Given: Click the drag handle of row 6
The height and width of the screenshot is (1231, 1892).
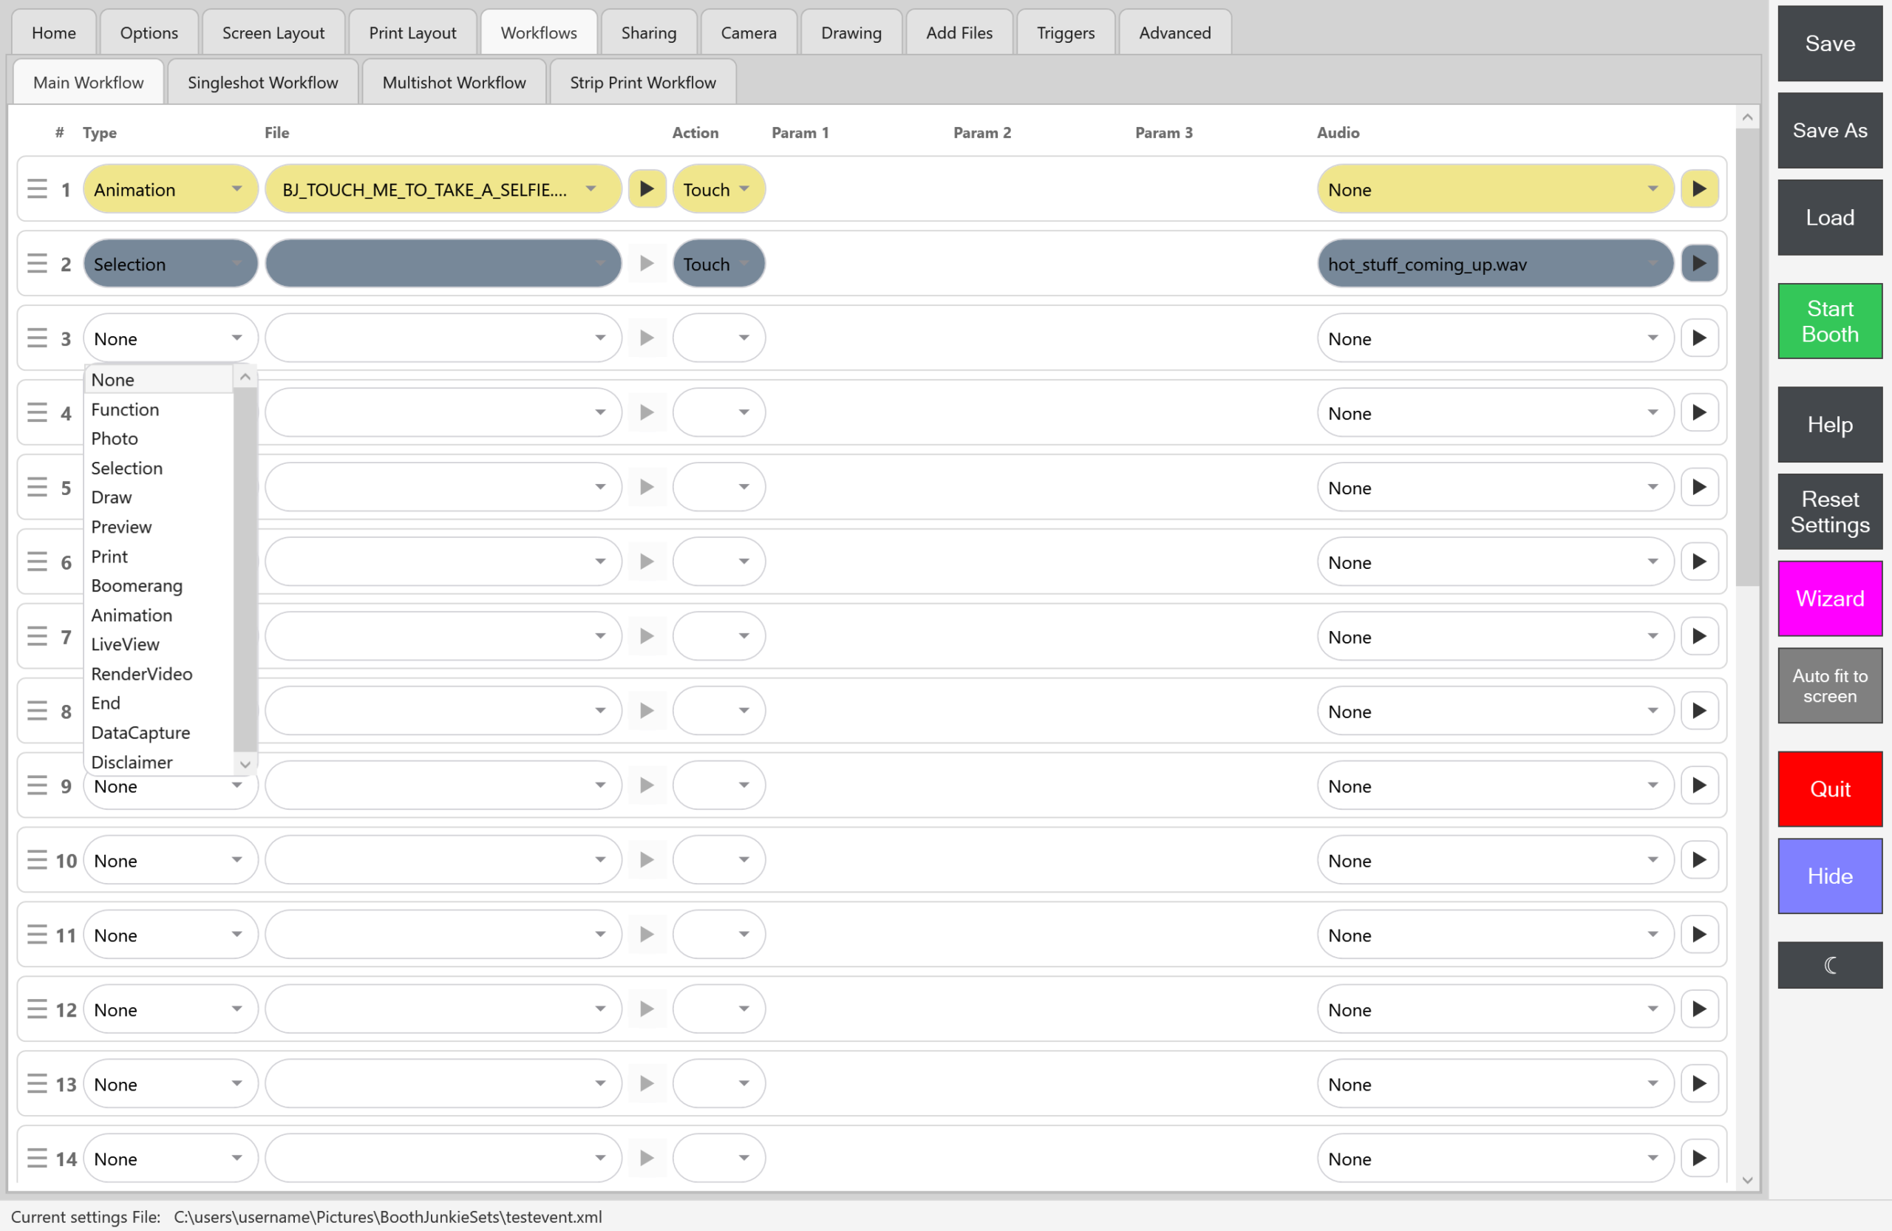Looking at the screenshot, I should [x=38, y=562].
